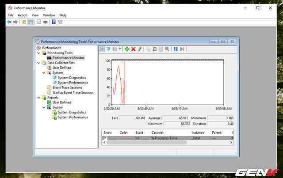The width and height of the screenshot is (283, 178).
Task: Select the % Processor Time counter row
Action: [168, 138]
